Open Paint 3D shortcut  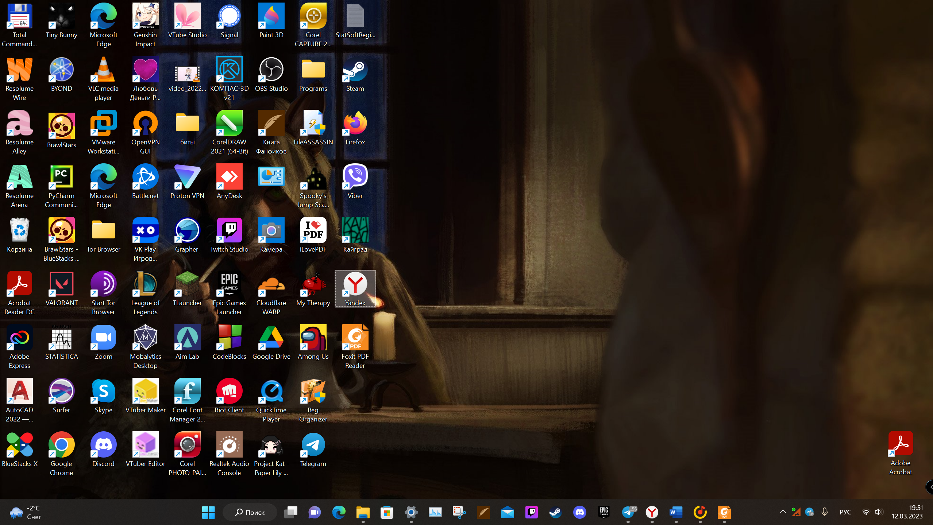(271, 20)
